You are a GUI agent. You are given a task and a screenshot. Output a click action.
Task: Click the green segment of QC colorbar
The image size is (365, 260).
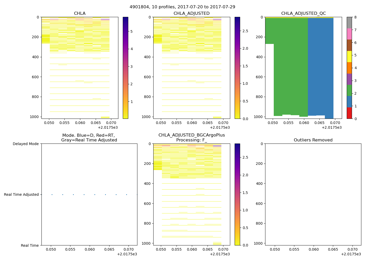349,90
